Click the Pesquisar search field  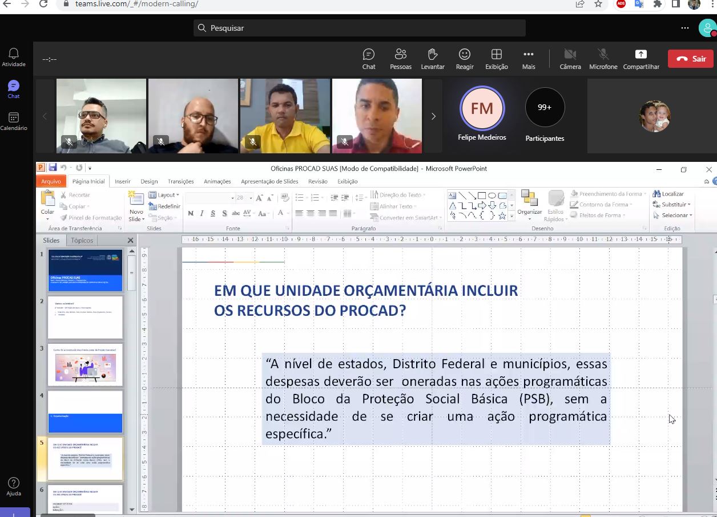360,28
